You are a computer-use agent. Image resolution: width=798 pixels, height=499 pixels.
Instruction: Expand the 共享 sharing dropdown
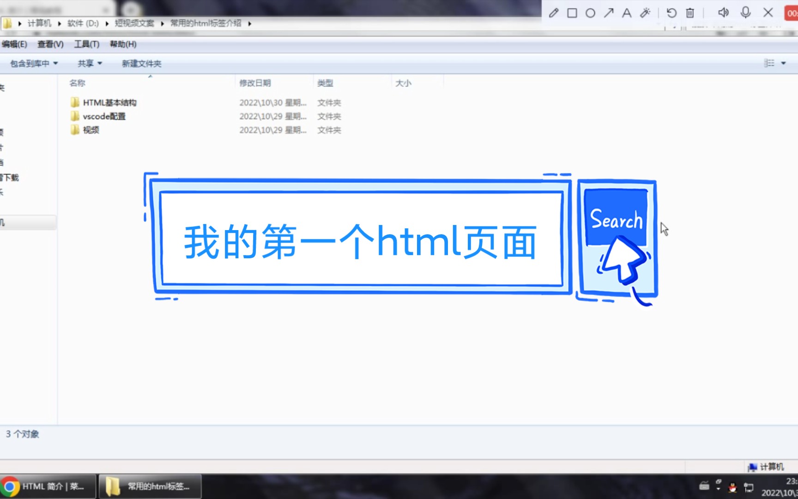coord(89,63)
